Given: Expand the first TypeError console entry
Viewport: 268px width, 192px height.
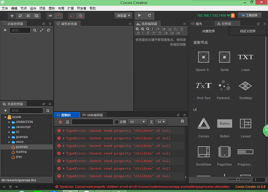Looking at the screenshot, I should pos(64,131).
